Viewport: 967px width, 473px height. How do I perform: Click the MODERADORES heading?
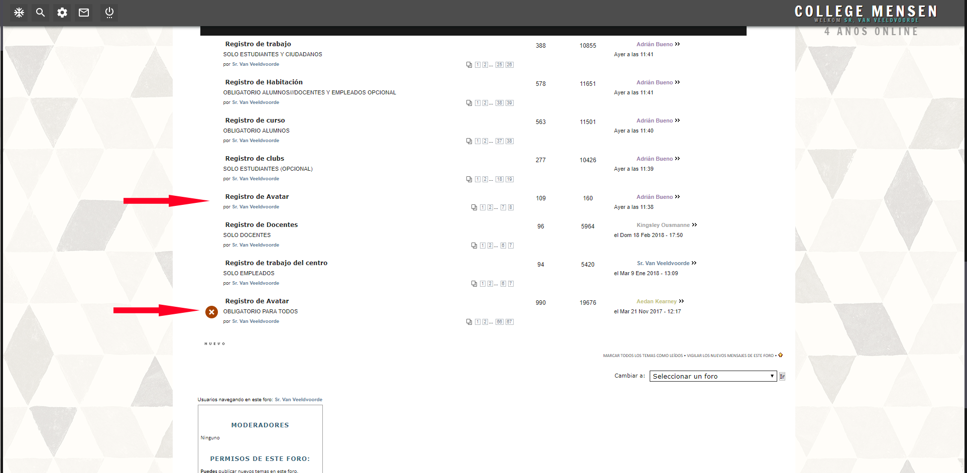click(260, 425)
